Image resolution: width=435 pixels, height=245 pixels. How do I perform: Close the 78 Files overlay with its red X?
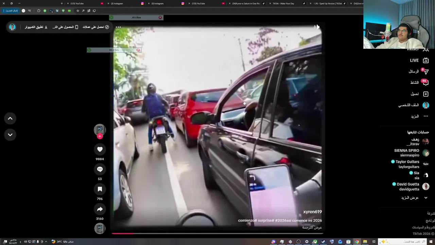160,17
